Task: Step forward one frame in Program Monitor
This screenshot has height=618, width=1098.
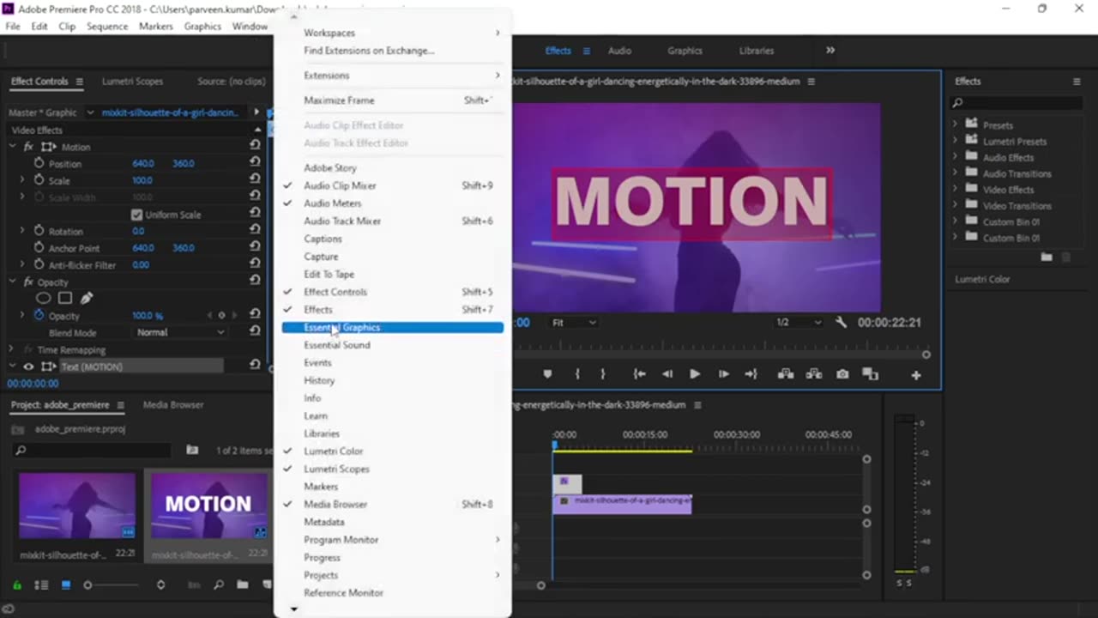Action: click(723, 374)
